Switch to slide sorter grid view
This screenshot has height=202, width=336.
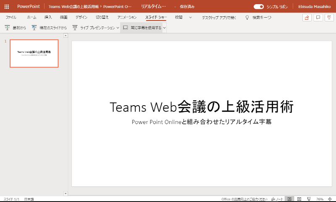click(x=299, y=199)
